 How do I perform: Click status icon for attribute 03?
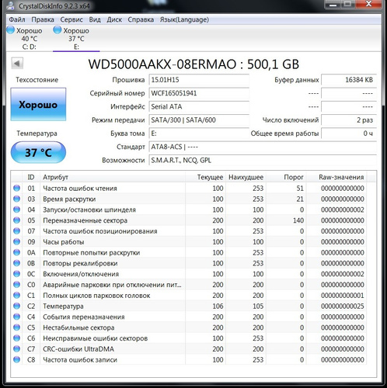[17, 199]
